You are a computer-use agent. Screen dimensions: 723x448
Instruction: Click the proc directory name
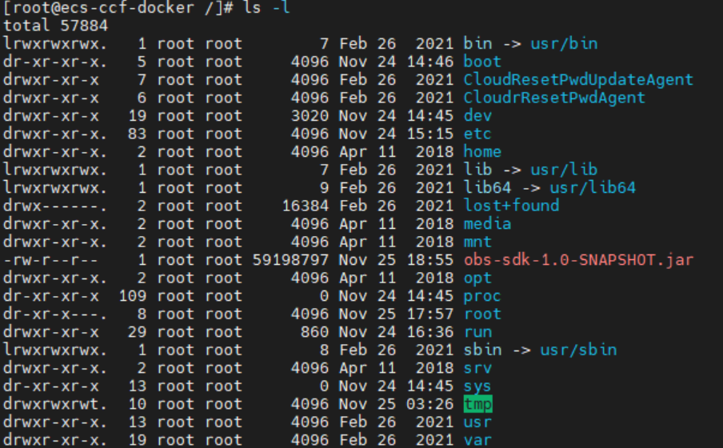(482, 296)
